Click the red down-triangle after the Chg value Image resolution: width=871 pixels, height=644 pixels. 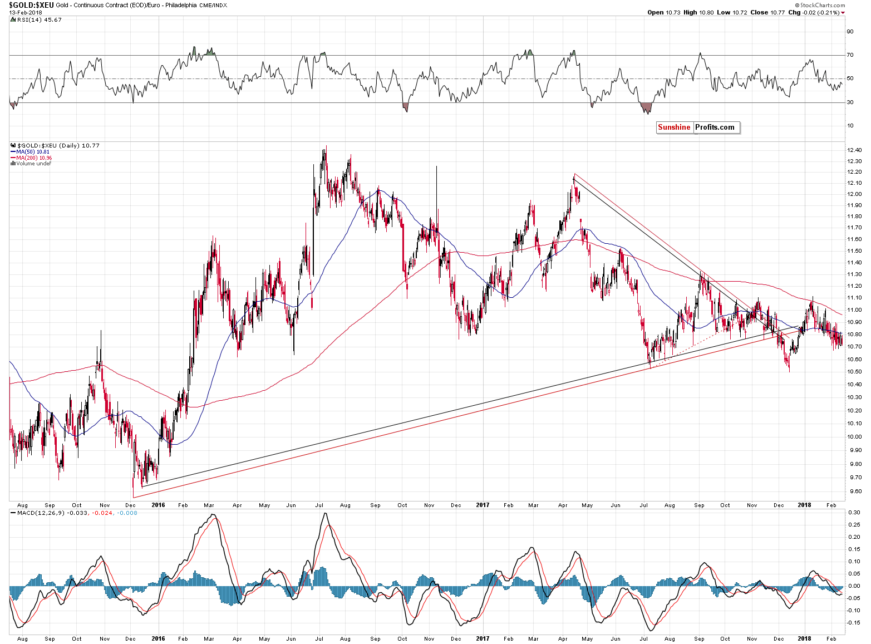[843, 12]
